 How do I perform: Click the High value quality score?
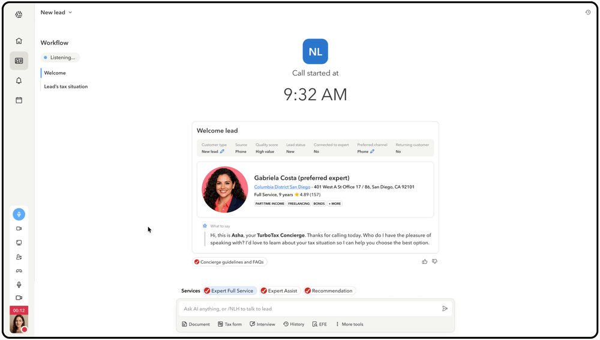pyautogui.click(x=265, y=151)
